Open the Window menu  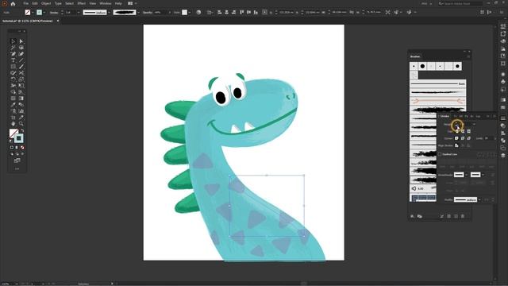(x=106, y=3)
